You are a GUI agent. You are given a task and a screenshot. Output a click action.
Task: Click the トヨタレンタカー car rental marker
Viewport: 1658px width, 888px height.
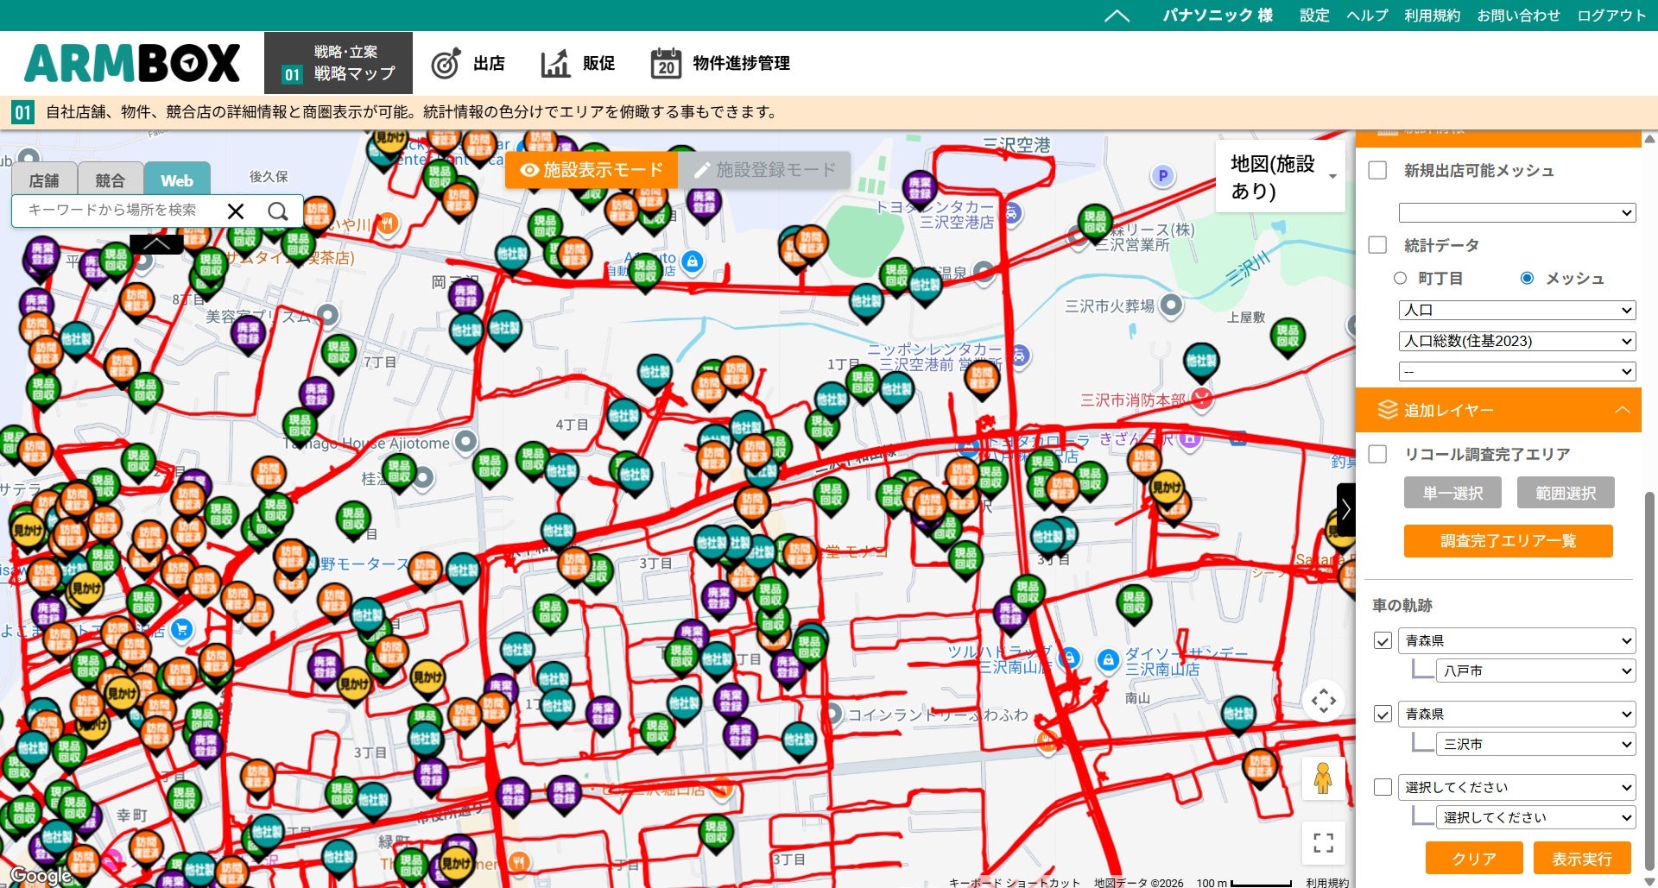point(1012,212)
